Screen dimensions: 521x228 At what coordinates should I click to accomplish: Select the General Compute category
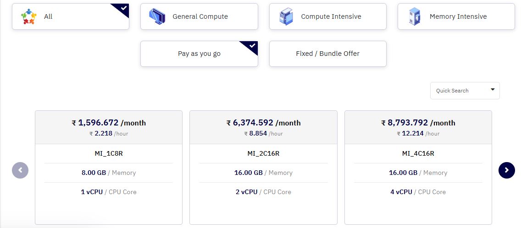tap(199, 16)
